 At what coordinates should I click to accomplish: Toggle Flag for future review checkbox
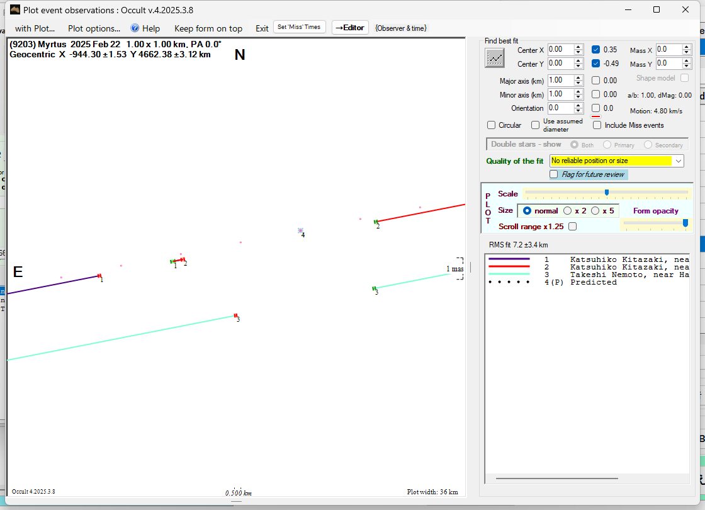pyautogui.click(x=554, y=174)
